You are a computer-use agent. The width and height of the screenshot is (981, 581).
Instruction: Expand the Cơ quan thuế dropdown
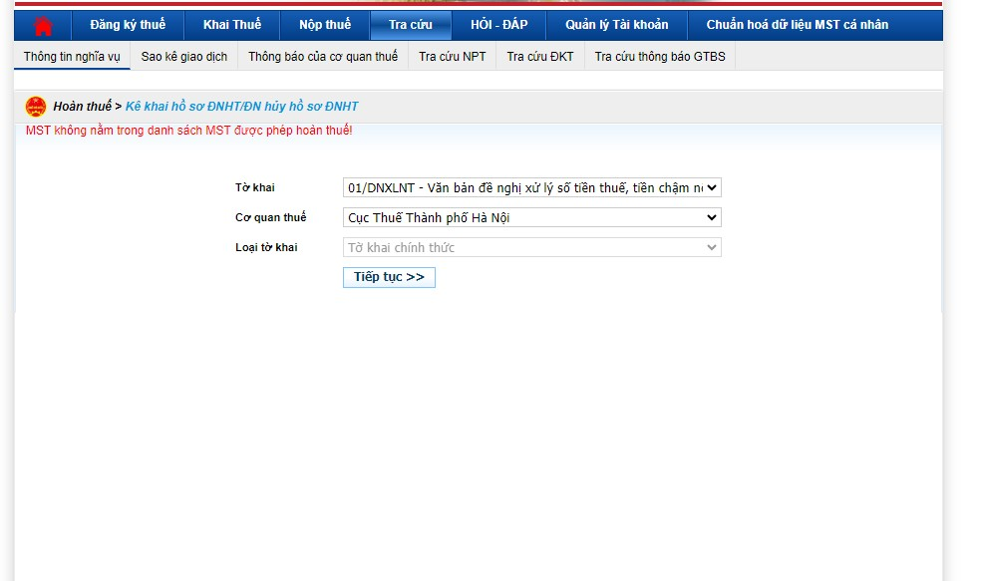pos(531,217)
